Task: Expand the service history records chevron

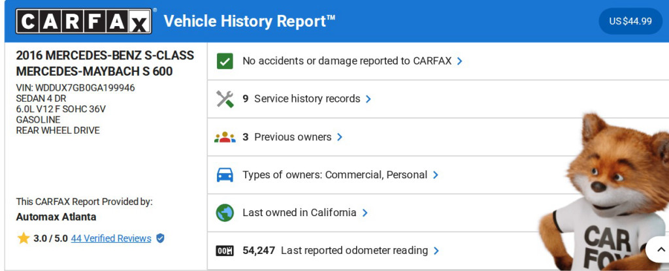Action: tap(368, 99)
